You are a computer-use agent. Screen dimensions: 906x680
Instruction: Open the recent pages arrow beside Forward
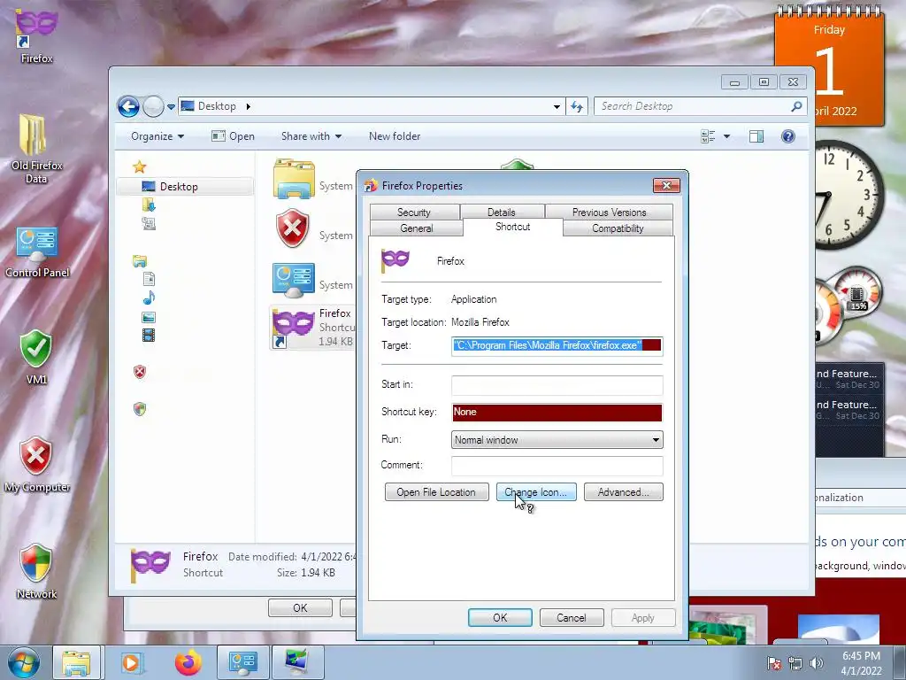171,107
